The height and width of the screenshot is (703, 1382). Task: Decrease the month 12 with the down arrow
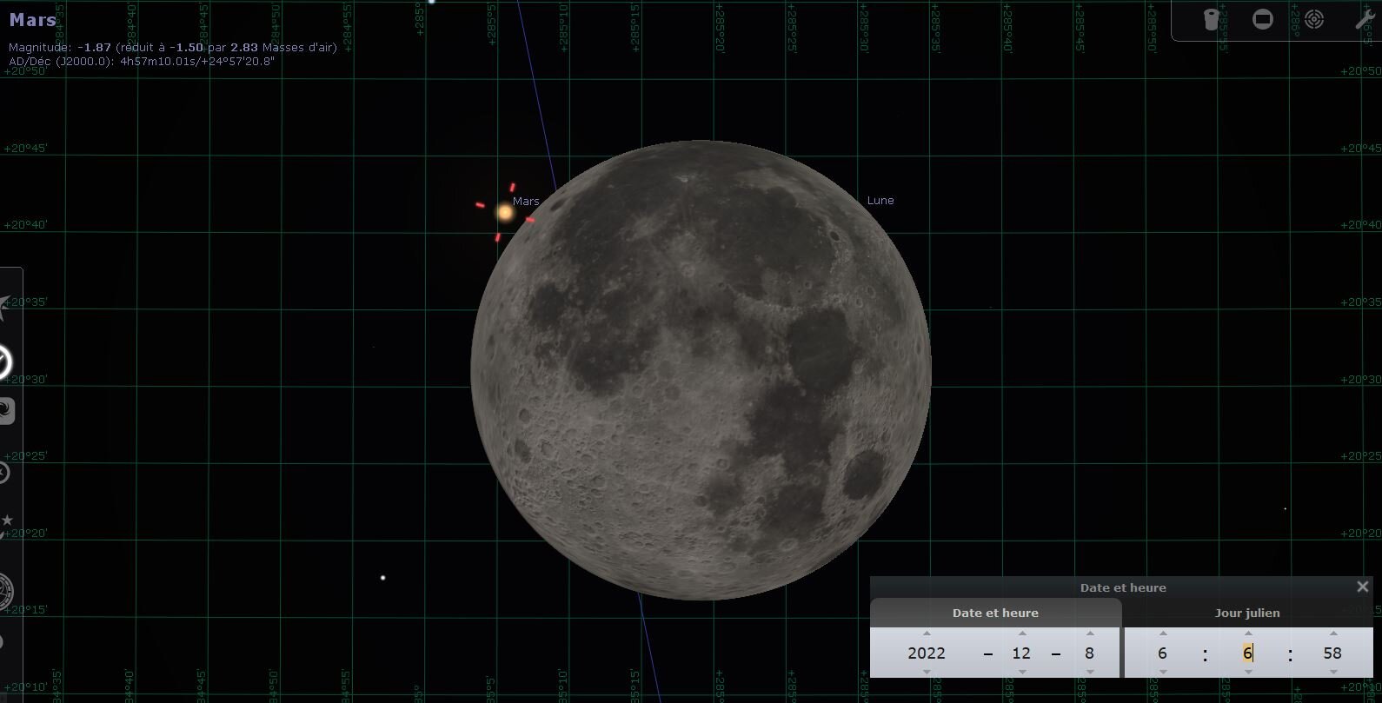coord(1021,672)
